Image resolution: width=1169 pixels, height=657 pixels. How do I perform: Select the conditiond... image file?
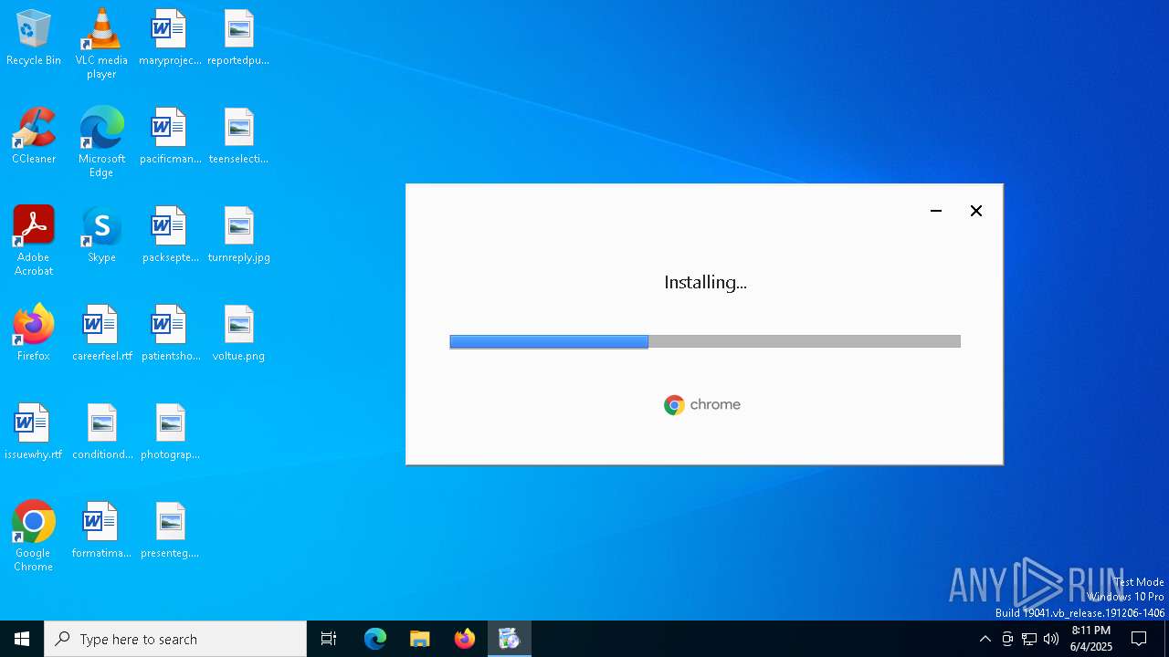(101, 433)
